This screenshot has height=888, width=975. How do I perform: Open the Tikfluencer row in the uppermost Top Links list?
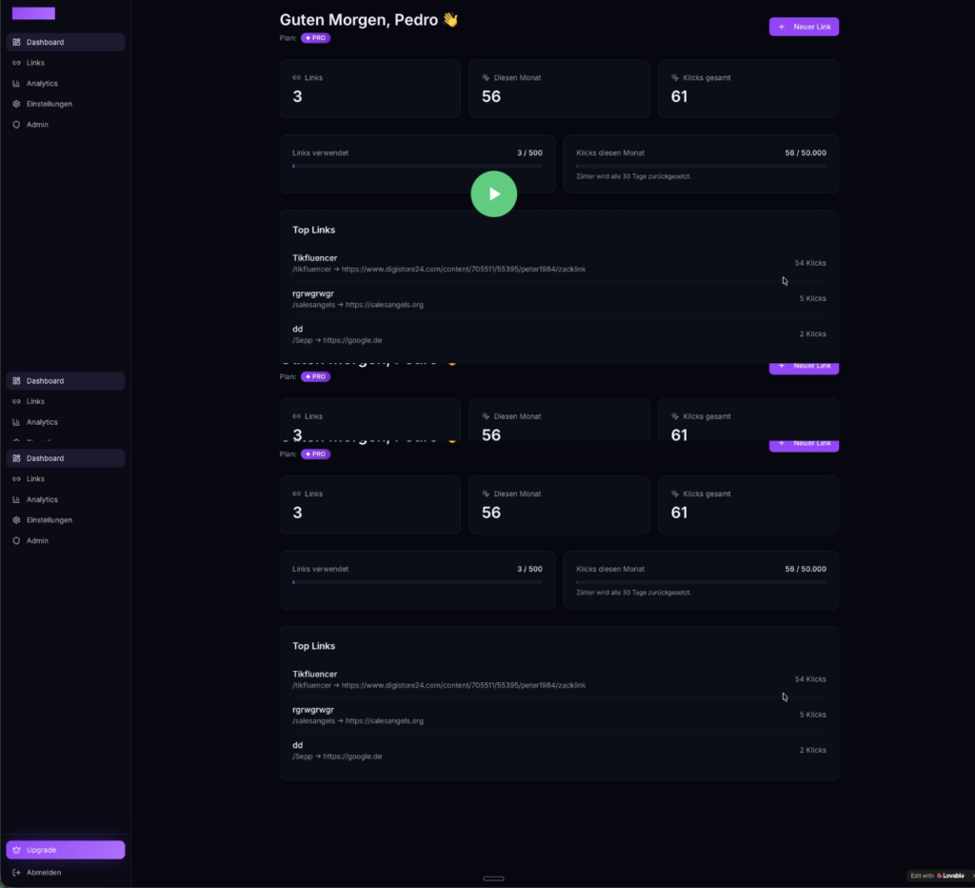tap(559, 263)
